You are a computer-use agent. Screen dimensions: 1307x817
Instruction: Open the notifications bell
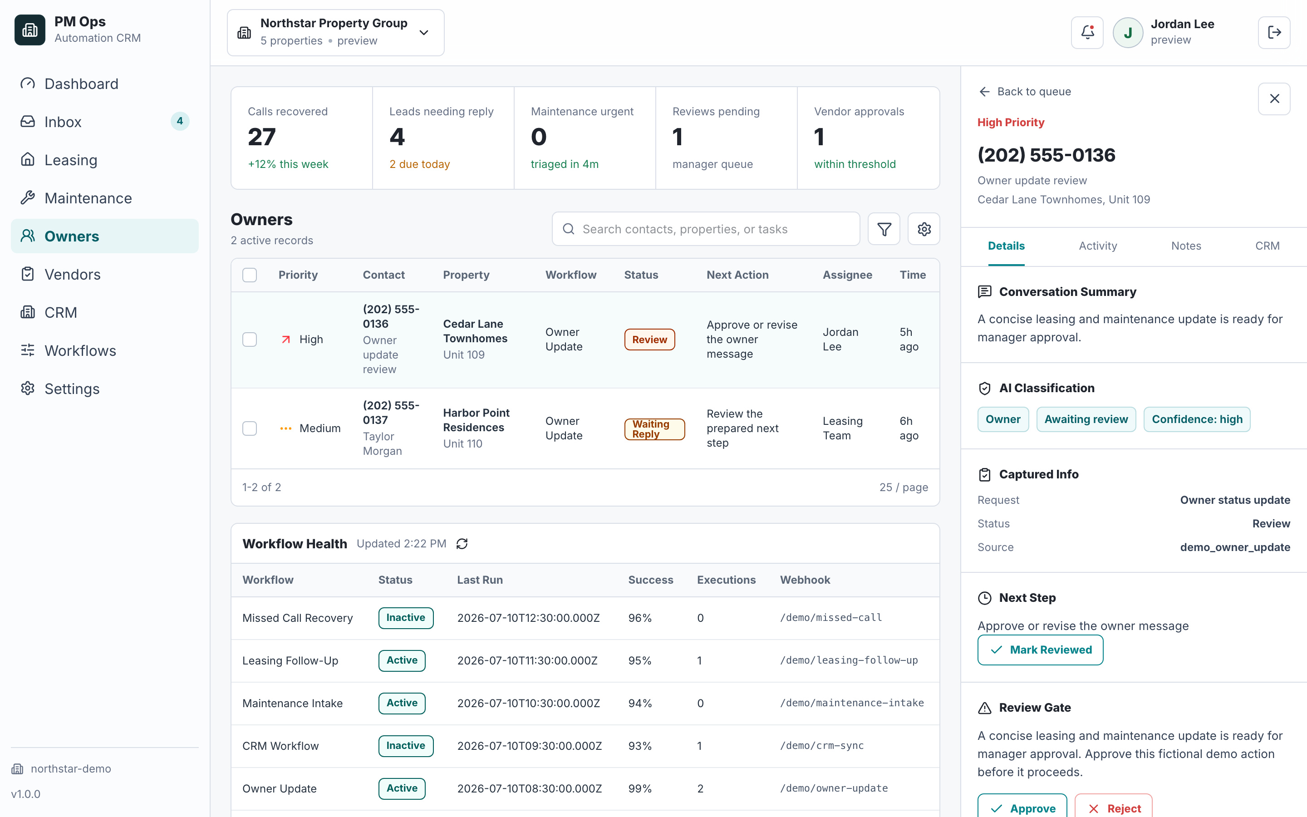click(1087, 32)
